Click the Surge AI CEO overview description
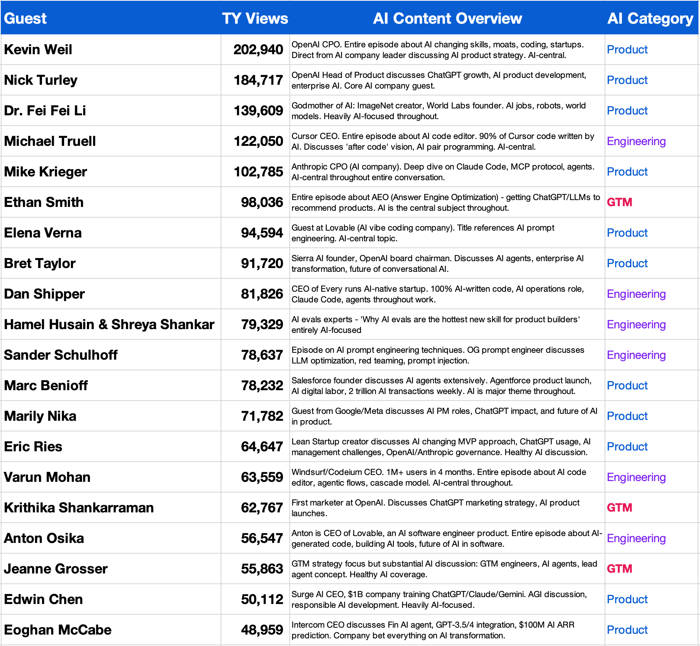700x646 pixels. pyautogui.click(x=439, y=599)
